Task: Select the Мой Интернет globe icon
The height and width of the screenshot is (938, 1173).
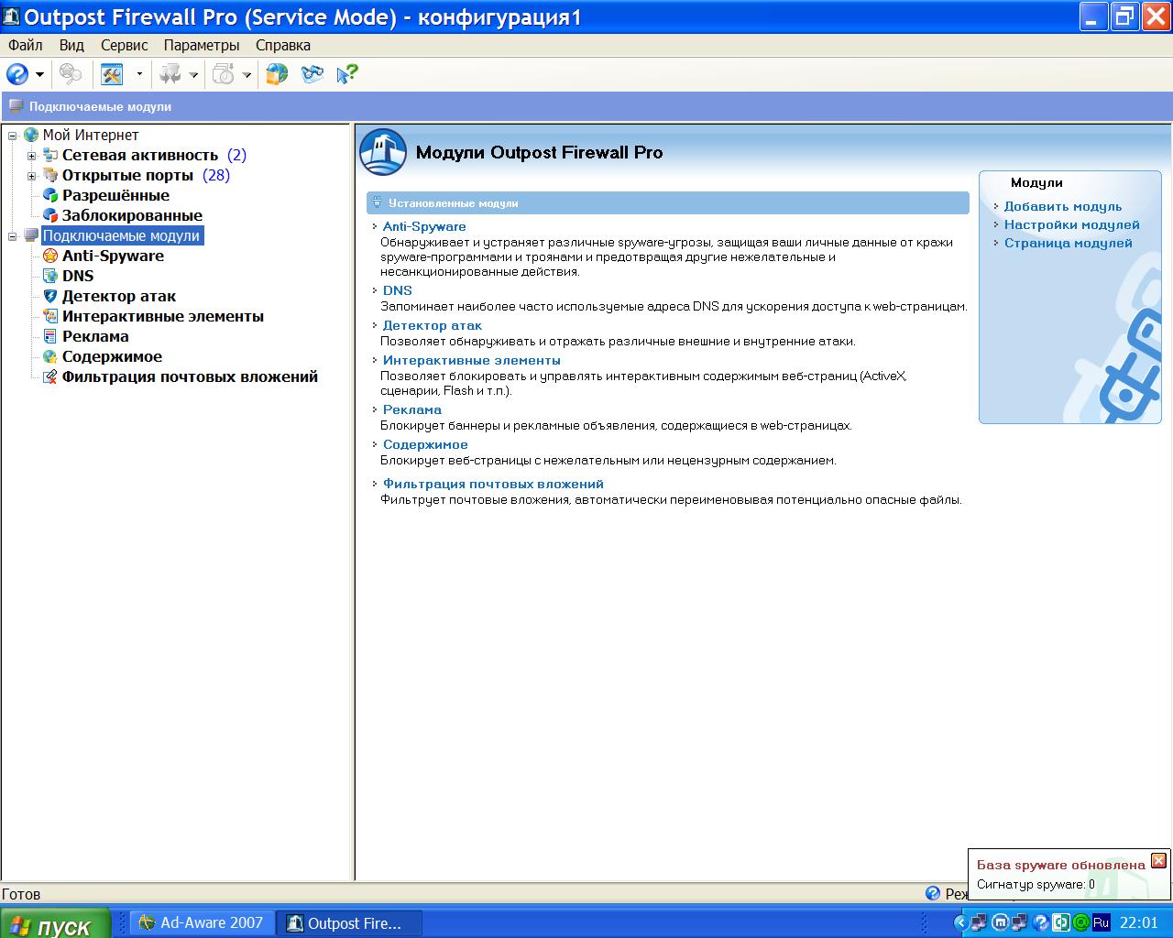Action: (x=31, y=135)
